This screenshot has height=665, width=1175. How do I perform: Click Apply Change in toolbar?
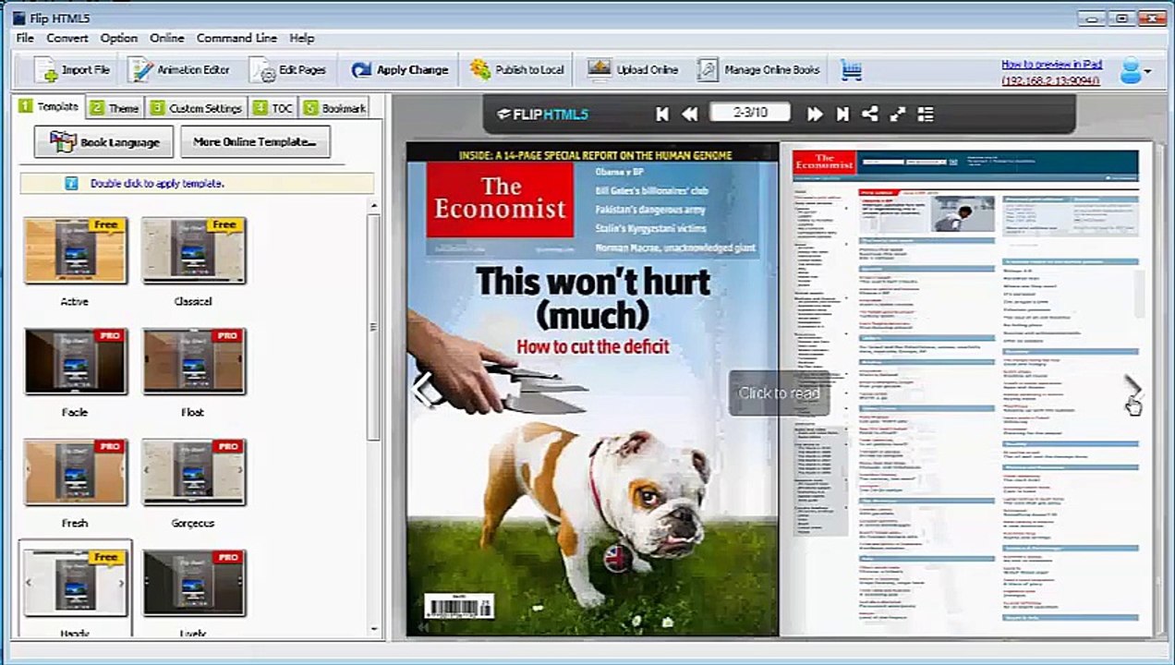[399, 69]
